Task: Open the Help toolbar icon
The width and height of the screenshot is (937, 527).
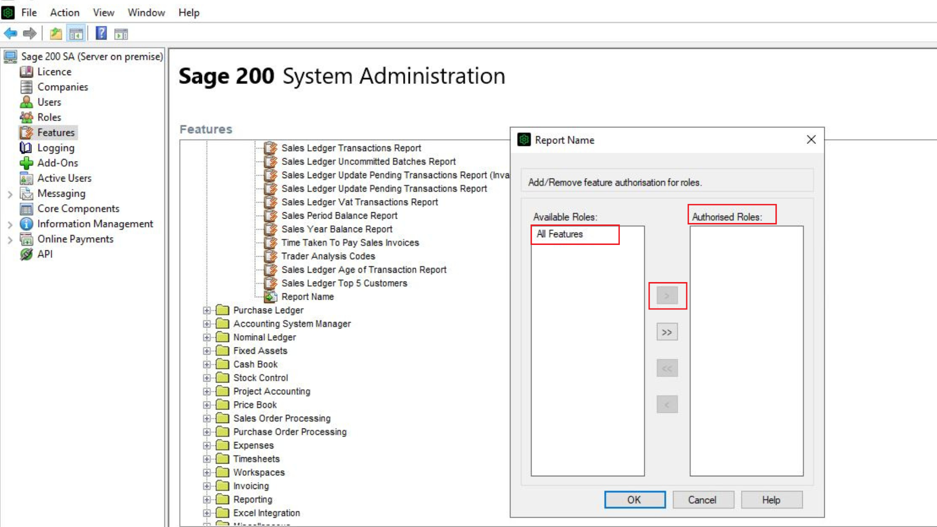Action: tap(101, 33)
